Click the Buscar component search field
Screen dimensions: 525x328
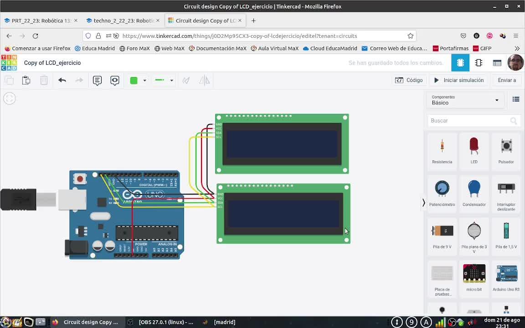pos(469,121)
